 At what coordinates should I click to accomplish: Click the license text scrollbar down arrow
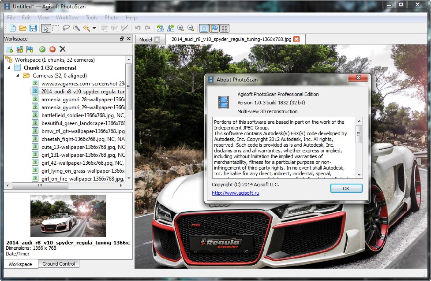(359, 175)
